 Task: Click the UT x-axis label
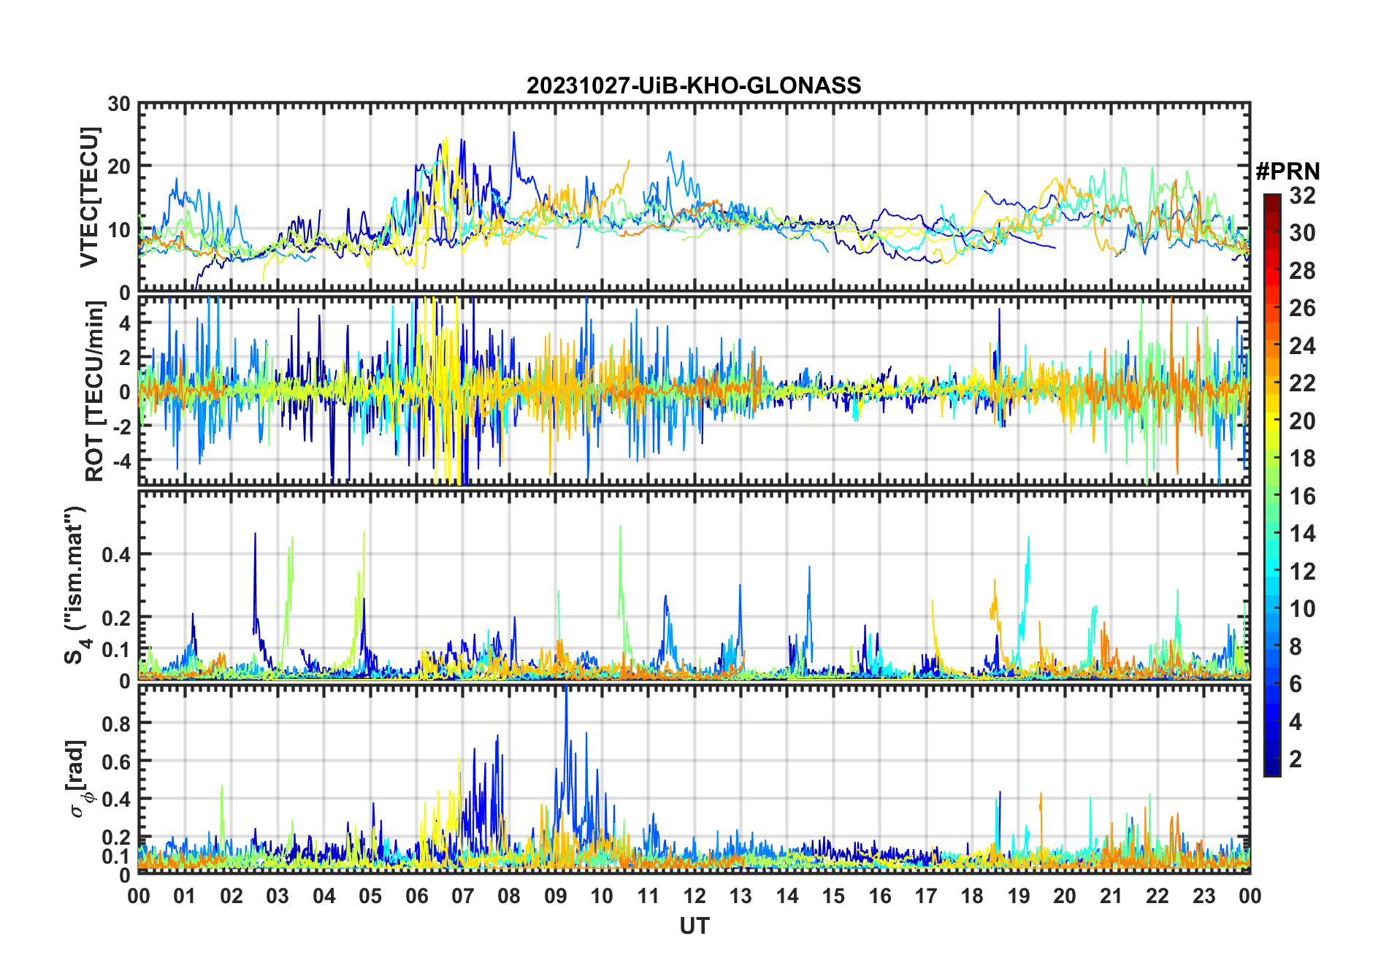pyautogui.click(x=694, y=926)
